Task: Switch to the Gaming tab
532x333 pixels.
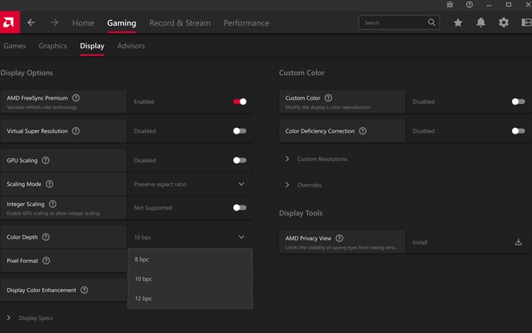Action: pyautogui.click(x=122, y=23)
